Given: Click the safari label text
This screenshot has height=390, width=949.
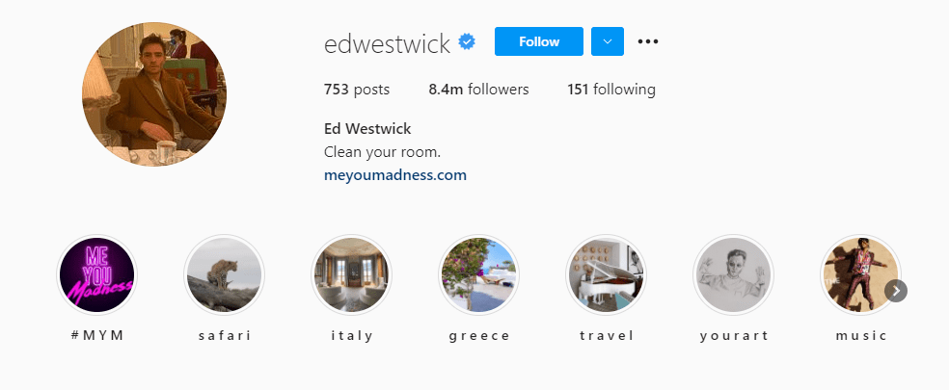Looking at the screenshot, I should (x=225, y=335).
